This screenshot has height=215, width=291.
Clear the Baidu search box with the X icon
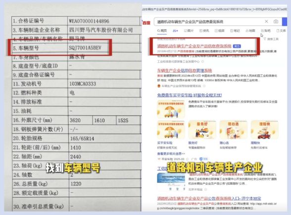(266, 21)
